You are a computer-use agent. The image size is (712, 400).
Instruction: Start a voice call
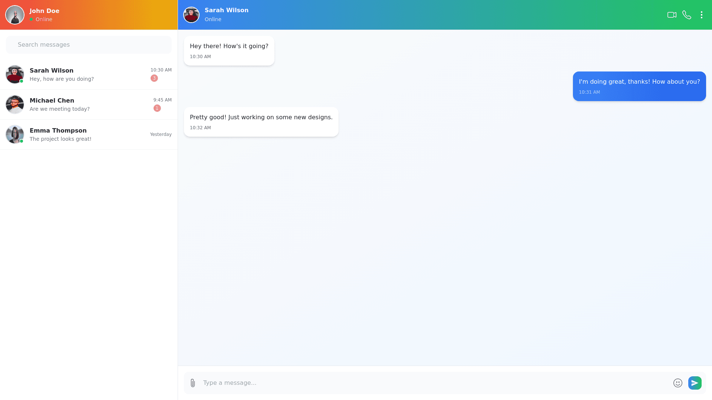[686, 15]
